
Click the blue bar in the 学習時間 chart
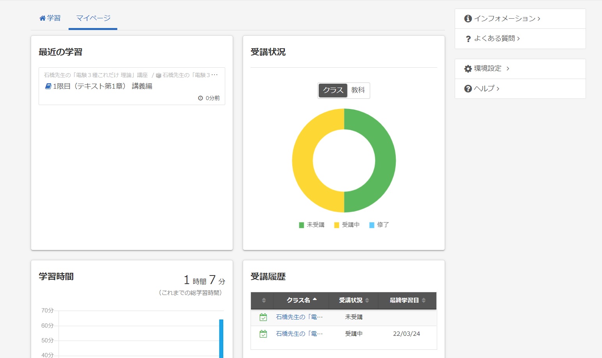pyautogui.click(x=221, y=339)
